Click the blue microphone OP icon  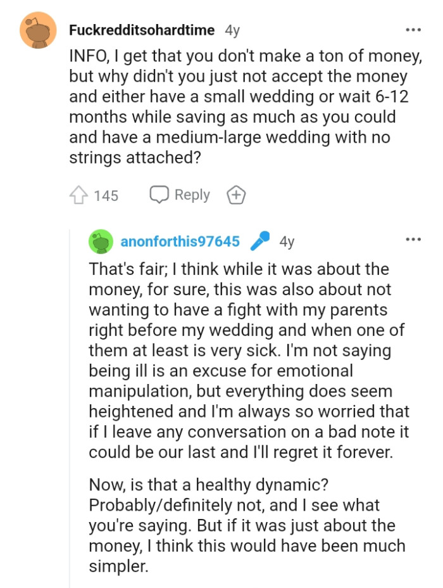tap(259, 241)
